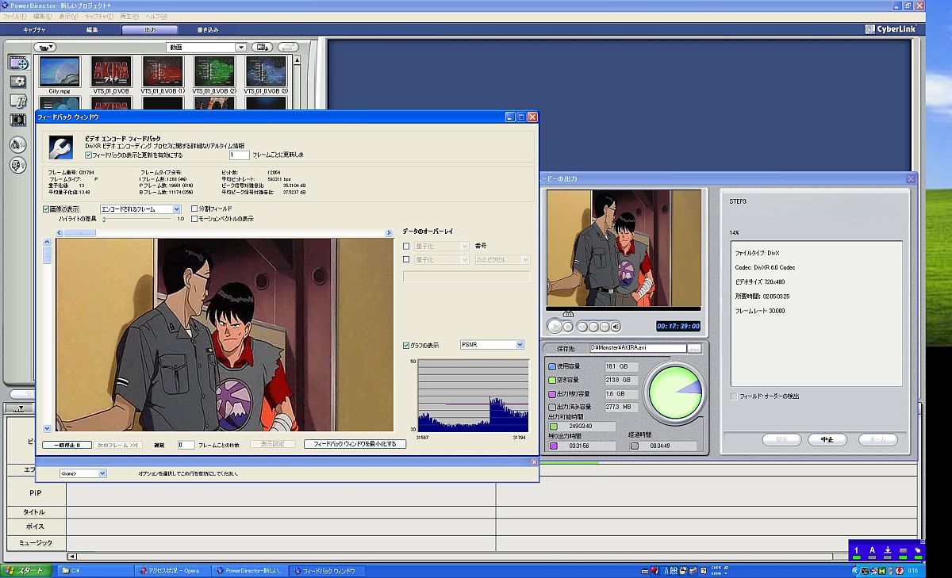952x578 pixels.
Task: Click the import media folder button
Action: point(44,48)
